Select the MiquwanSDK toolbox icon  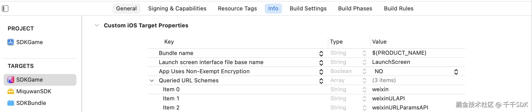tap(11, 91)
